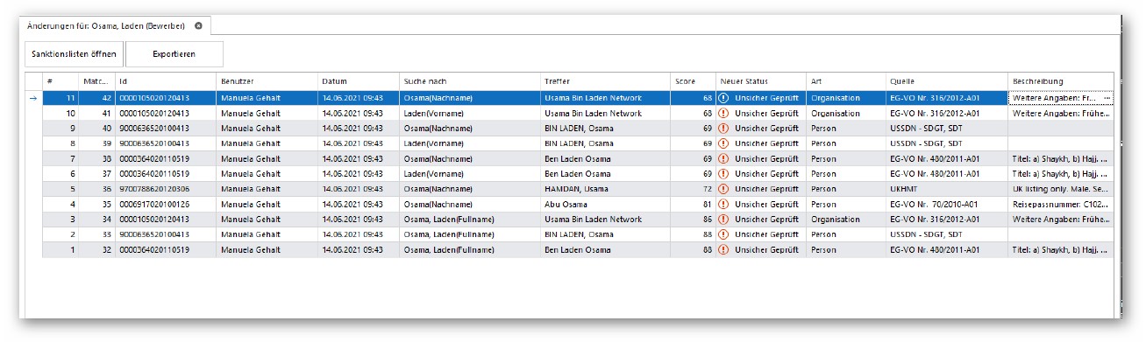Click the warning status icon in row 3
1146x342 pixels.
click(723, 219)
